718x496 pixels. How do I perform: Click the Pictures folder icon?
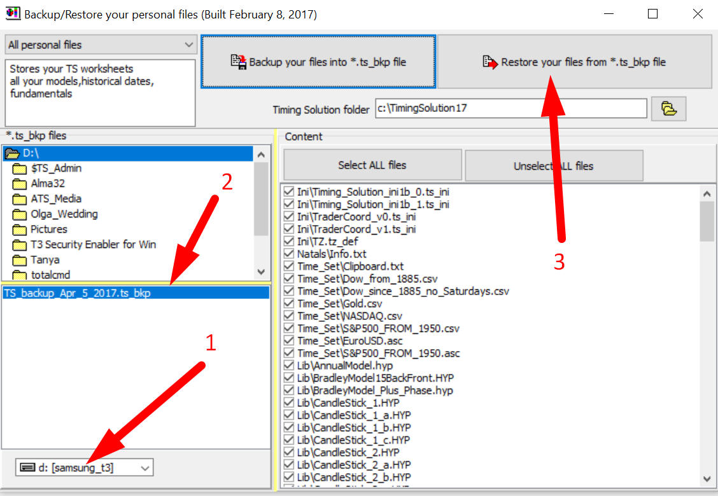pos(19,230)
